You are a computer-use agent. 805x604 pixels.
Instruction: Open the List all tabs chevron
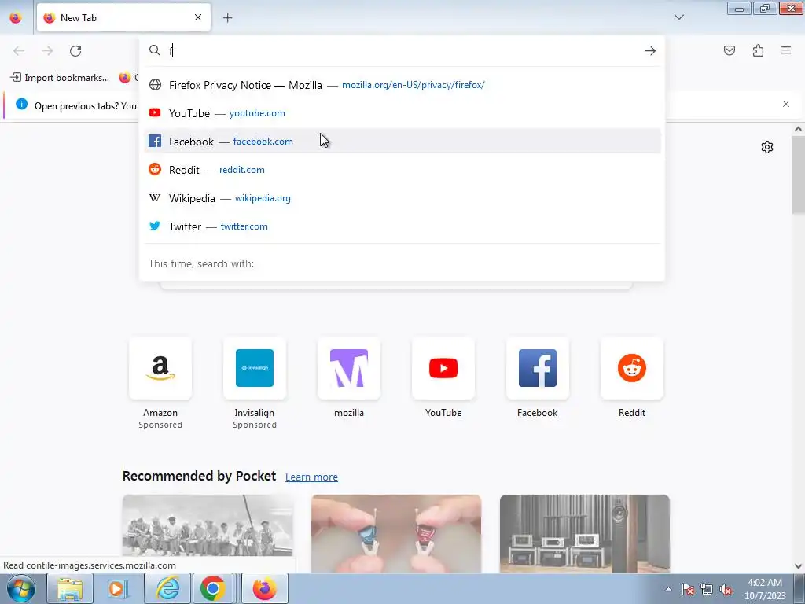click(x=678, y=17)
